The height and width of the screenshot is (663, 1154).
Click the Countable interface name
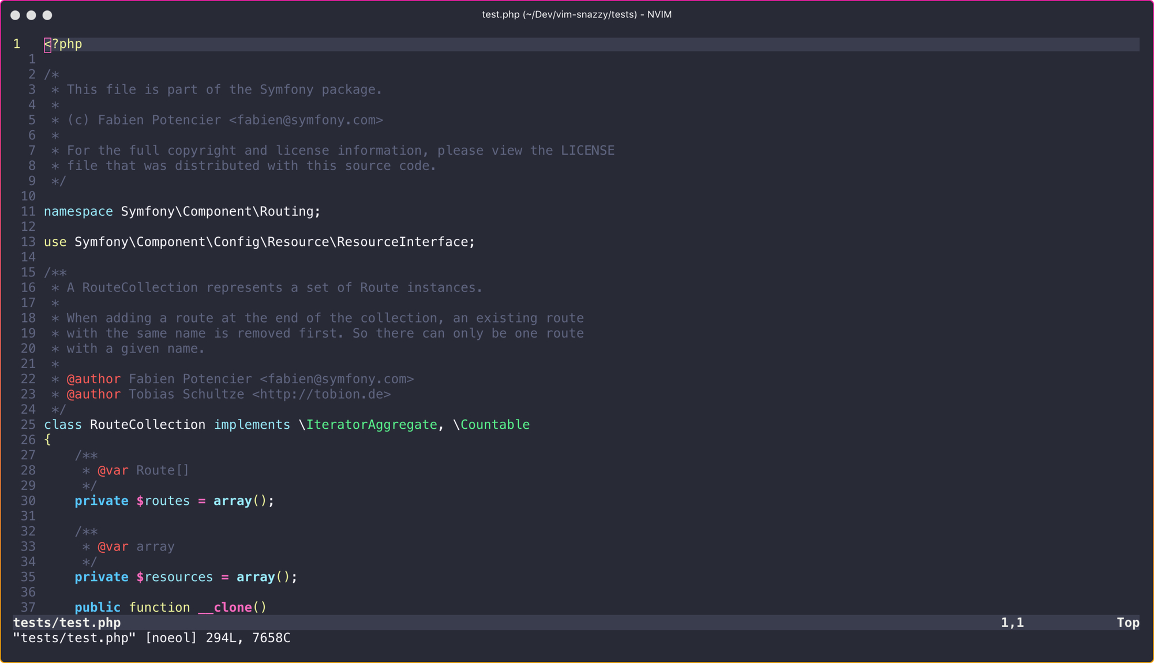[x=495, y=425]
